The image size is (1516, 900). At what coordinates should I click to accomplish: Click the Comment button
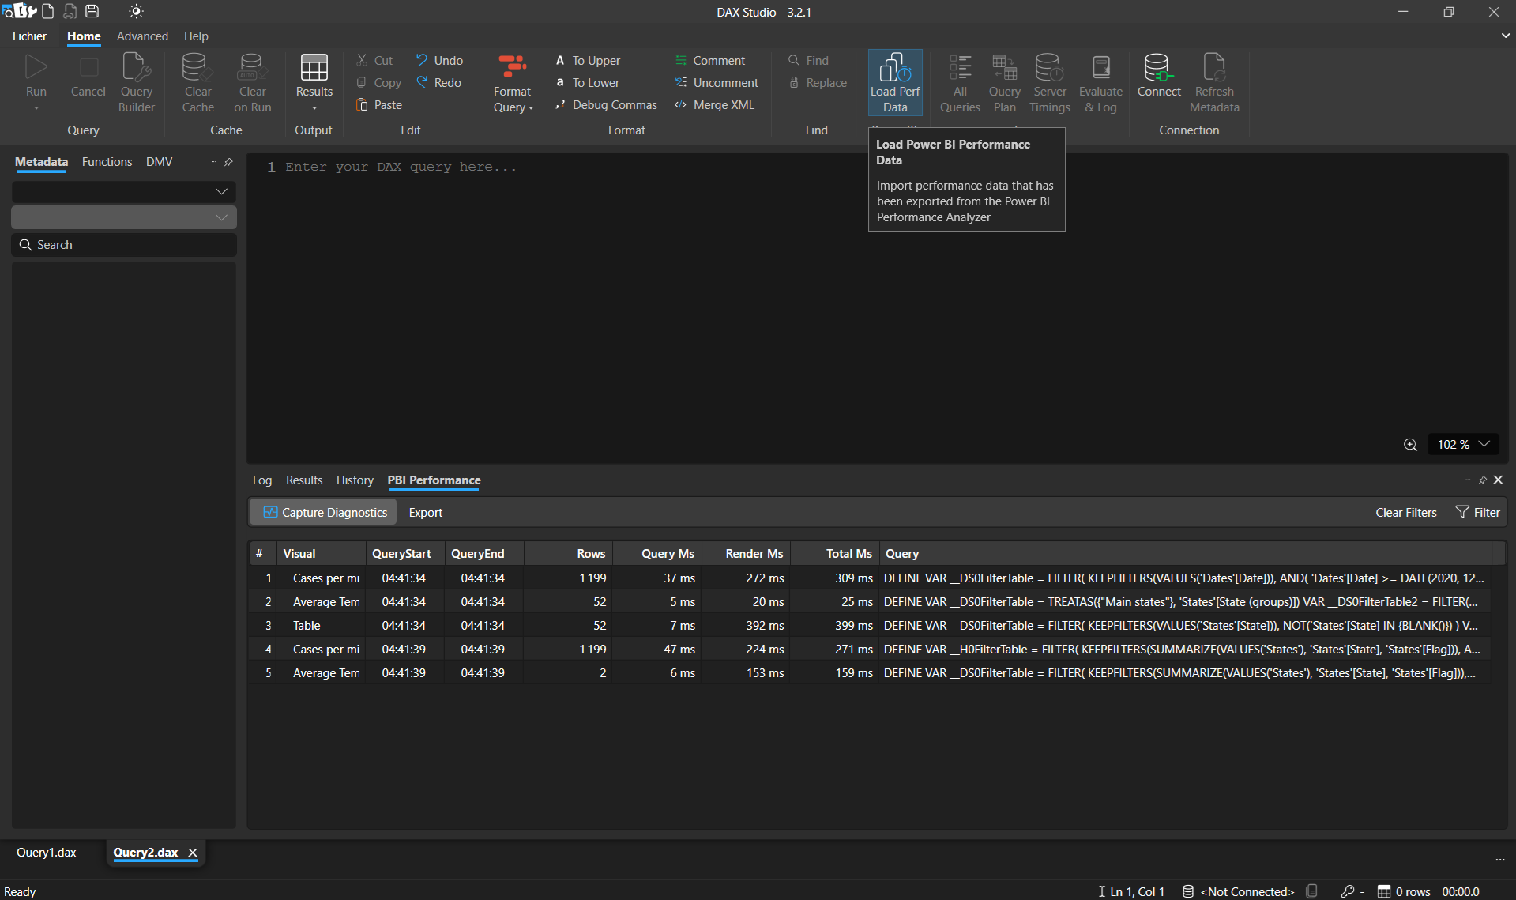(x=709, y=60)
